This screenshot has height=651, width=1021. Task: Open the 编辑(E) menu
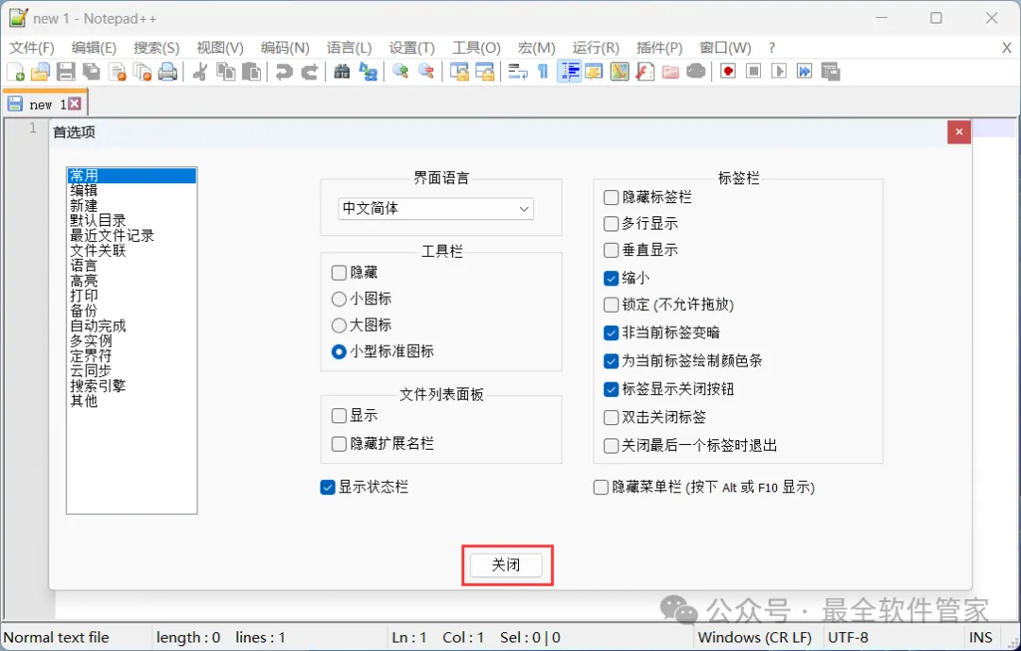point(94,47)
